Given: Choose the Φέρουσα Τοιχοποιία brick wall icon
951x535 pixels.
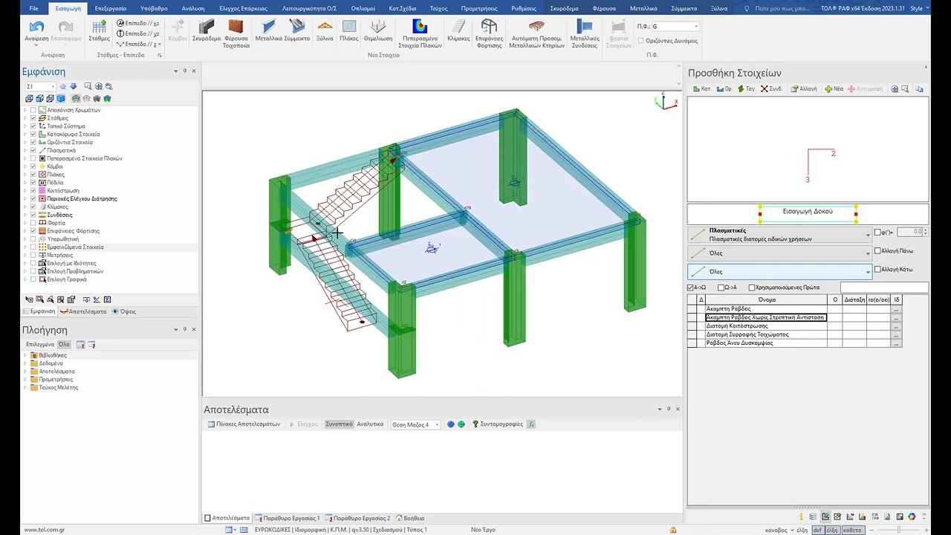Looking at the screenshot, I should coord(236,27).
